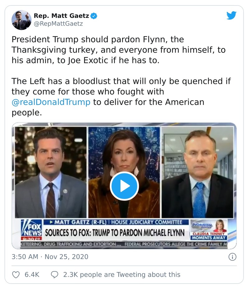Open the @realDonaldTrump mention link
This screenshot has height=291, width=249.
point(51,102)
